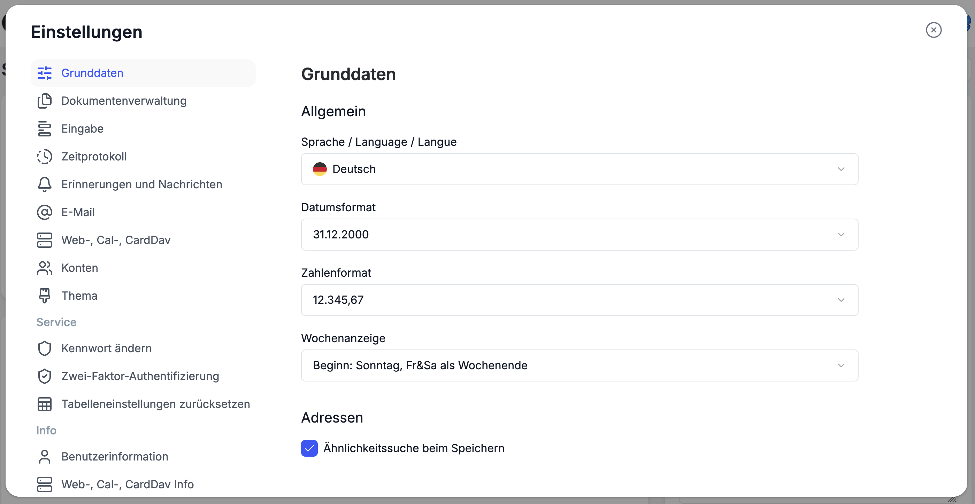Open the Sprache language dropdown
Viewport: 975px width, 504px height.
(579, 169)
